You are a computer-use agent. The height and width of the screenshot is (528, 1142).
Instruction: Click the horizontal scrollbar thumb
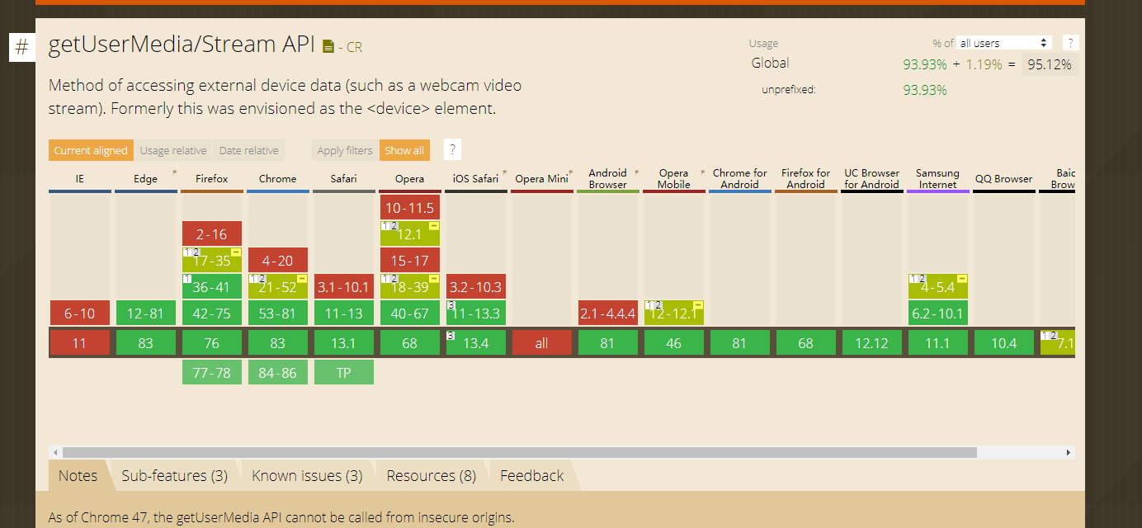click(519, 453)
